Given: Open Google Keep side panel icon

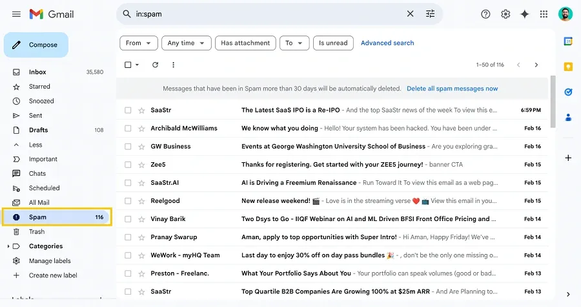Looking at the screenshot, I should click(568, 67).
